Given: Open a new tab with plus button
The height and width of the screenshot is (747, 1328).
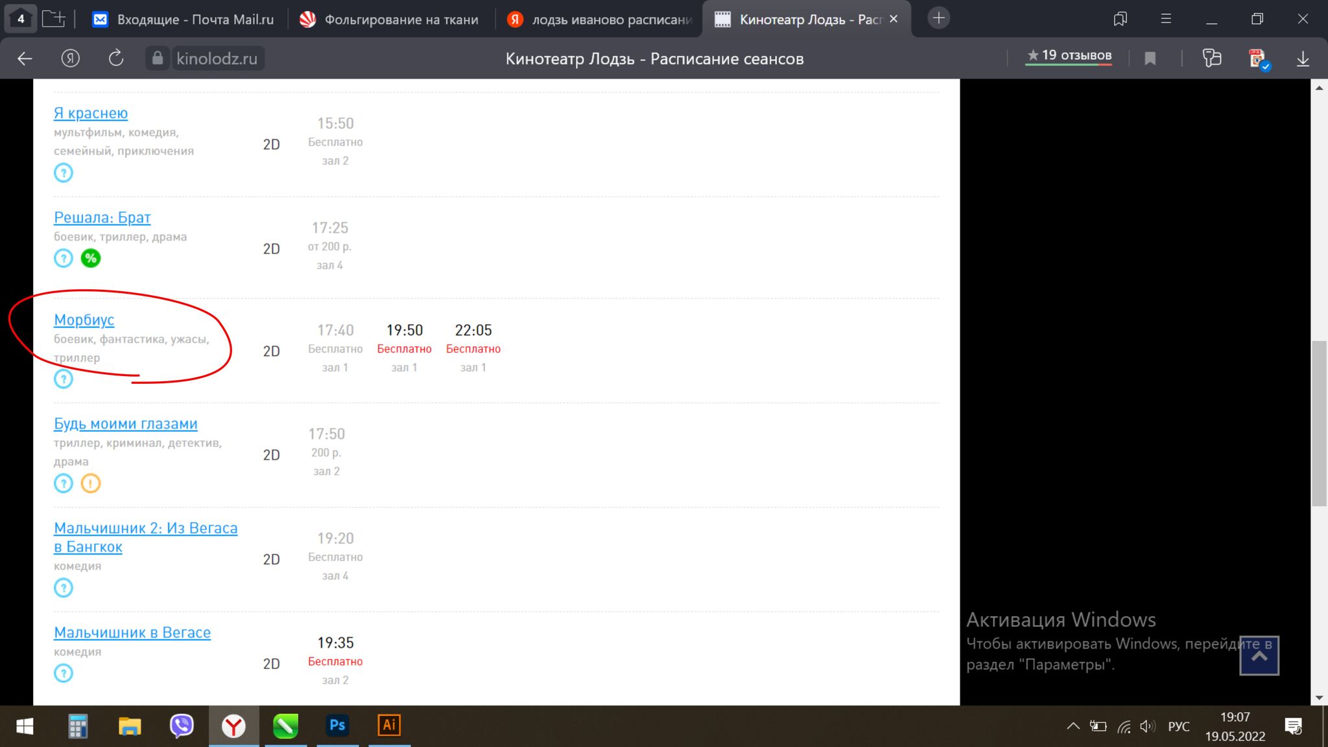Looking at the screenshot, I should click(x=938, y=18).
